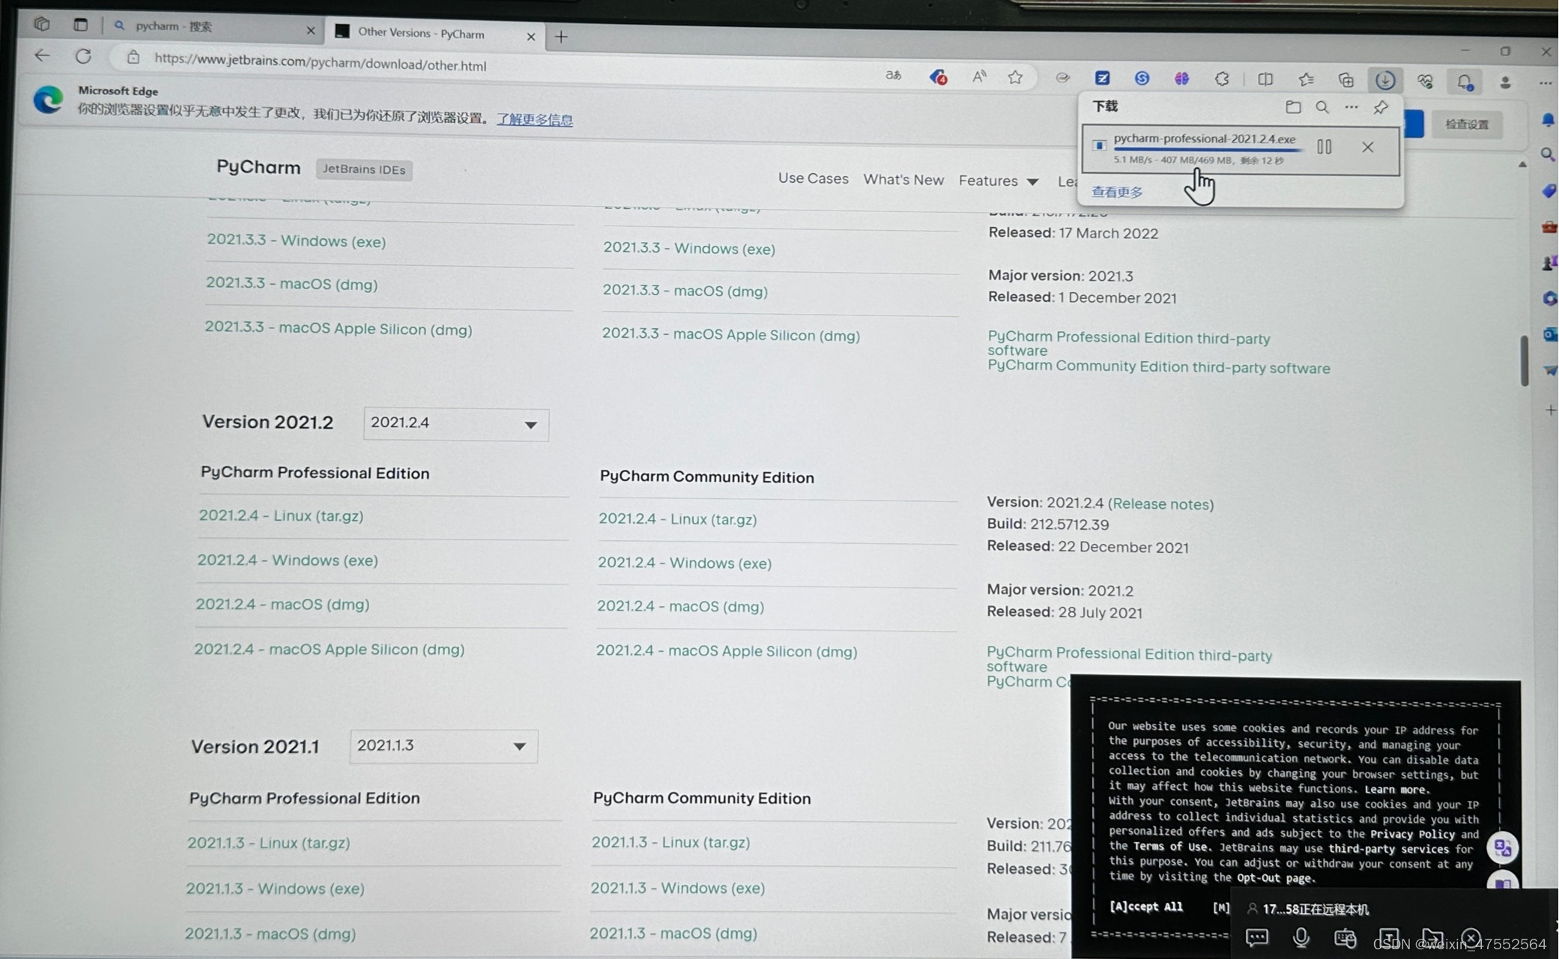The width and height of the screenshot is (1559, 959).
Task: Open split screen icon in toolbar
Action: point(1265,79)
